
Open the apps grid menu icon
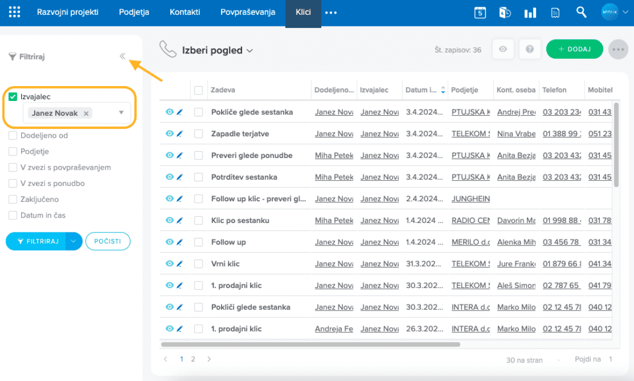point(14,12)
